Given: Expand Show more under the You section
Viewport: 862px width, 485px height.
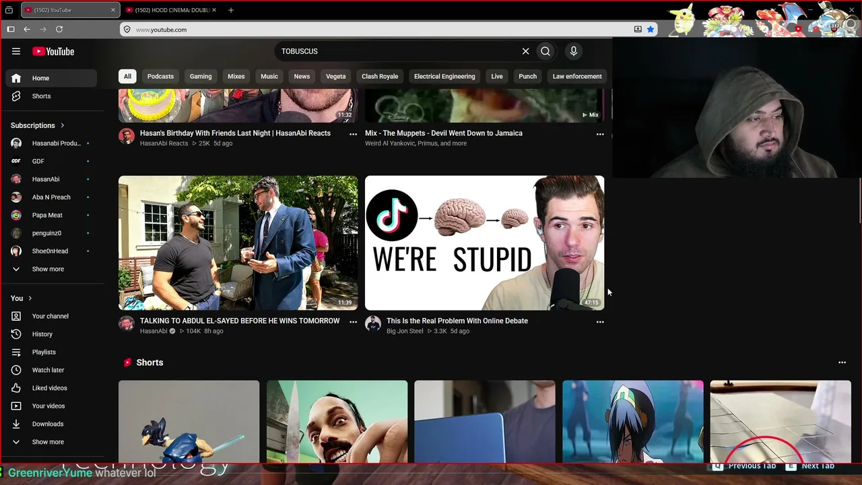Looking at the screenshot, I should 51,442.
